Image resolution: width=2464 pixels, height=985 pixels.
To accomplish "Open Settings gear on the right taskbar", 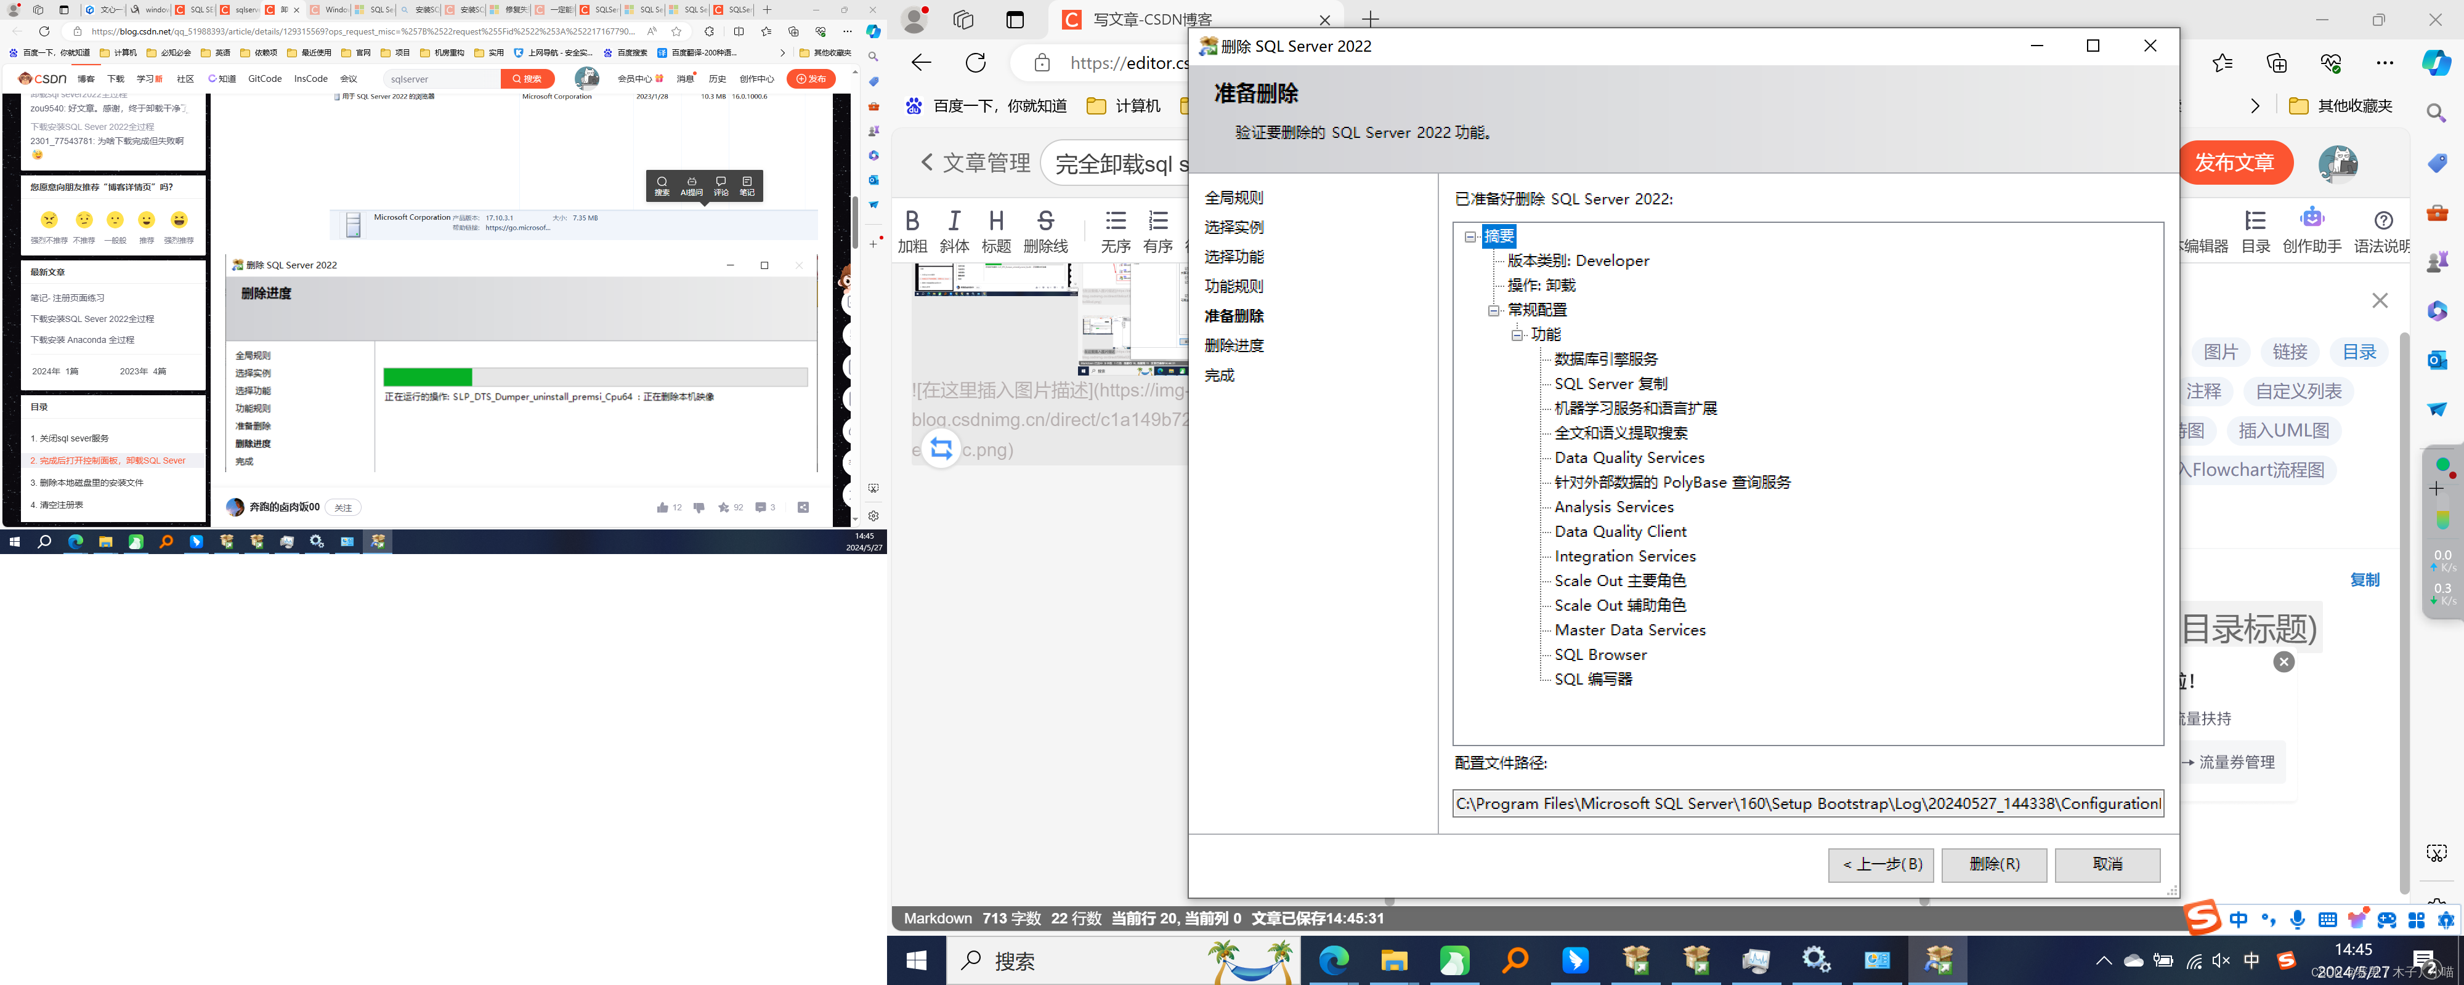I will 1815,959.
